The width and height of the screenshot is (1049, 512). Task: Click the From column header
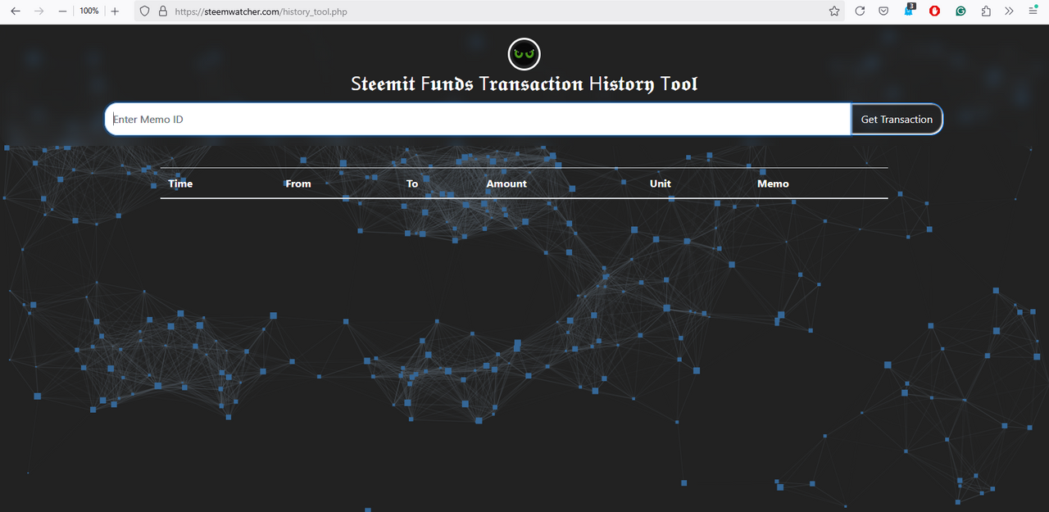tap(298, 184)
